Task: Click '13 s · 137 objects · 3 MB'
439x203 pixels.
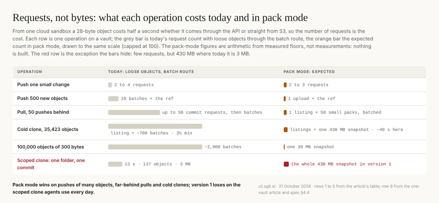Action: tap(157, 164)
